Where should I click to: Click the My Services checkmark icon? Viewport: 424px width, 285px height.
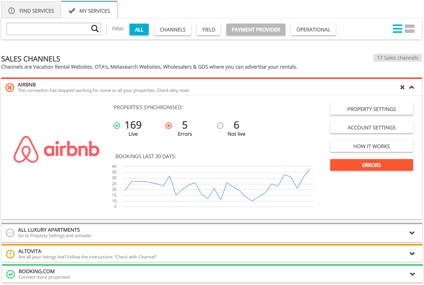tap(72, 11)
